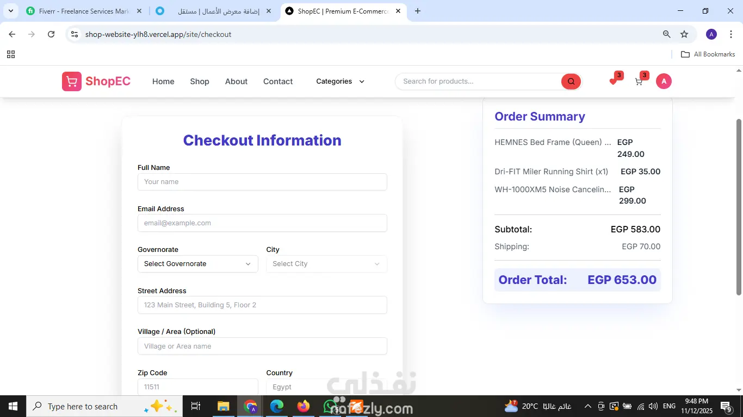Open the Shop page link

click(x=200, y=81)
